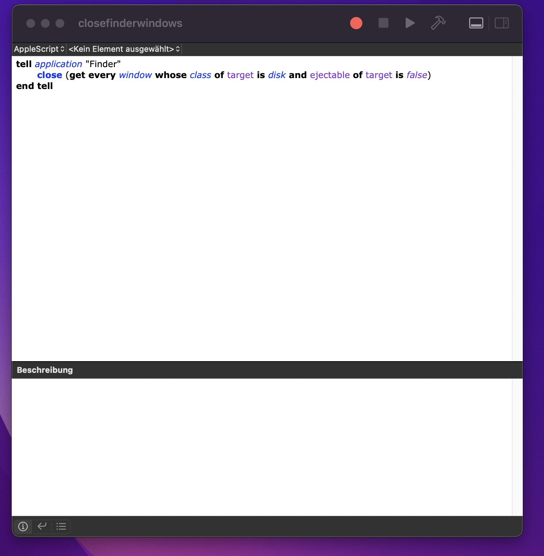Click the Stop script button

[383, 23]
